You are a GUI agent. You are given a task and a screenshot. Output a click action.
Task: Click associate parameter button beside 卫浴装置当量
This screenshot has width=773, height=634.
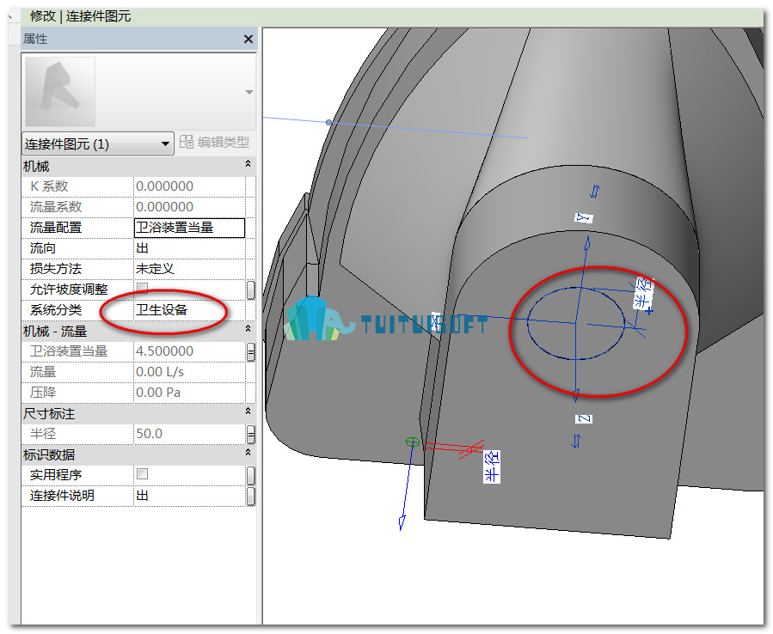pyautogui.click(x=251, y=351)
